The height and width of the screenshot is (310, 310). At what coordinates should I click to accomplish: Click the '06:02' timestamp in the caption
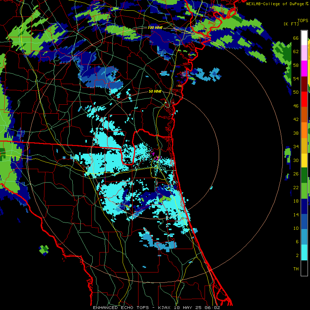coord(213,308)
